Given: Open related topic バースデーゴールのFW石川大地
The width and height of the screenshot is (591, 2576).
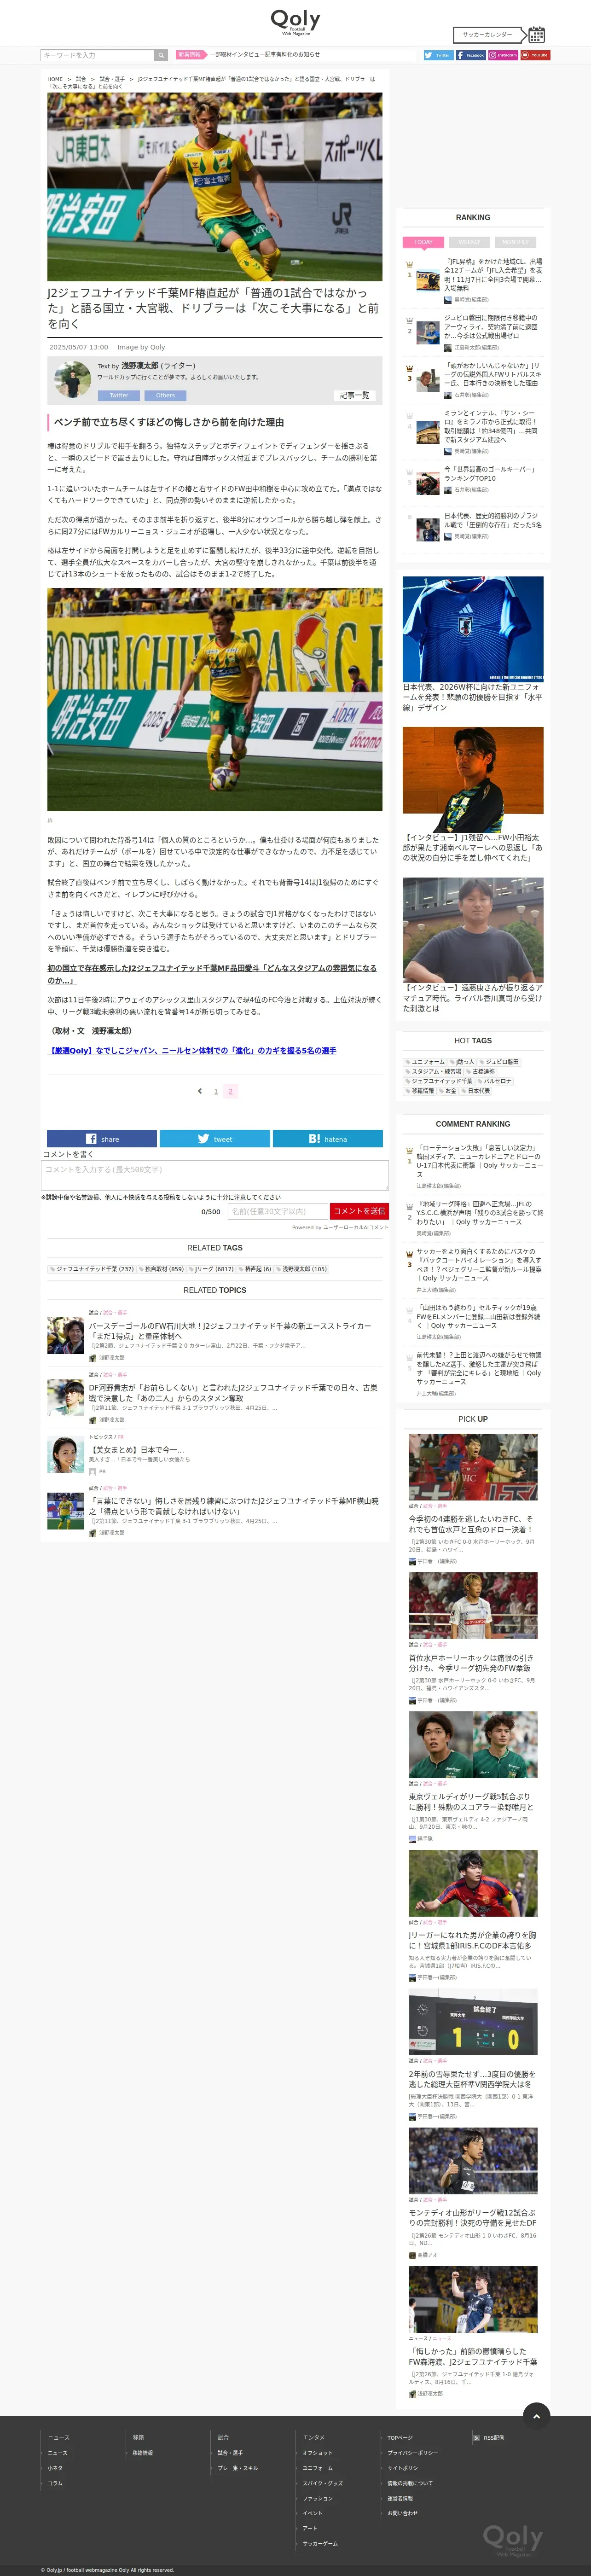Looking at the screenshot, I should (x=230, y=1331).
